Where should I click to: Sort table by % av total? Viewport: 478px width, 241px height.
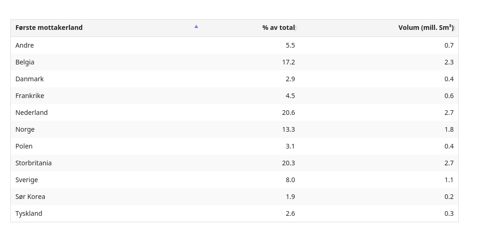pos(278,28)
